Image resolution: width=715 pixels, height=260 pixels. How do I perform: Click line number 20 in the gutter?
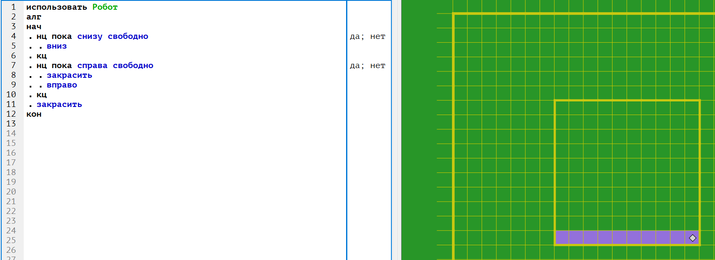11,192
